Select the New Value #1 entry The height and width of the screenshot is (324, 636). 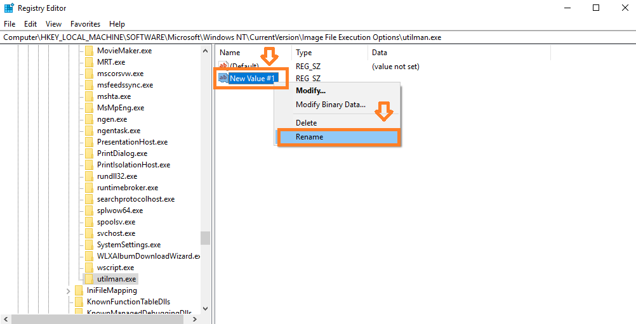click(x=252, y=78)
